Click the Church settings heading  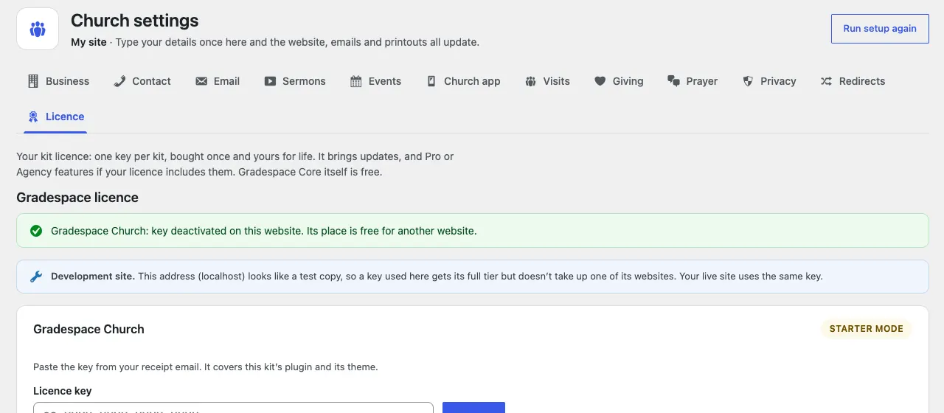click(135, 21)
